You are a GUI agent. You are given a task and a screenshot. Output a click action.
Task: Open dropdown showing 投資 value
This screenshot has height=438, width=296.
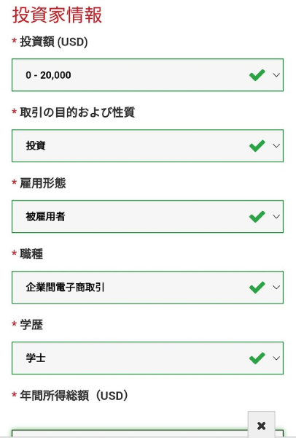tap(147, 146)
